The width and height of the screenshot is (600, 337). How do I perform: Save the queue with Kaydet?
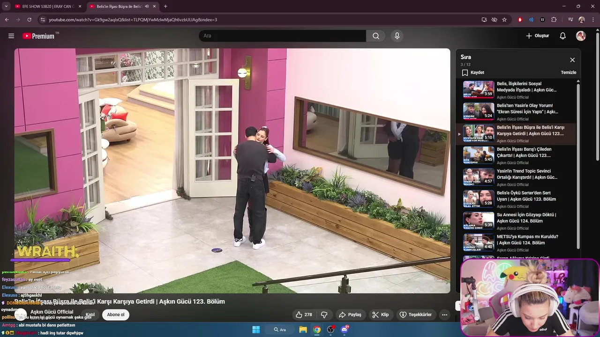(473, 73)
